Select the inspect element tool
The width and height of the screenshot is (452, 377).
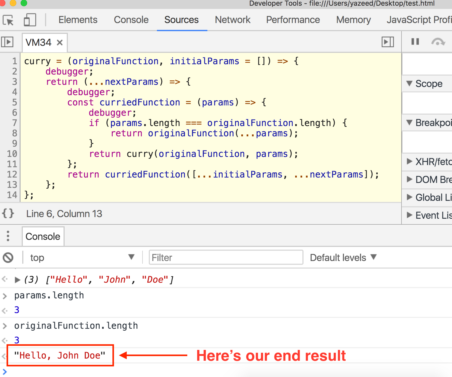[8, 20]
